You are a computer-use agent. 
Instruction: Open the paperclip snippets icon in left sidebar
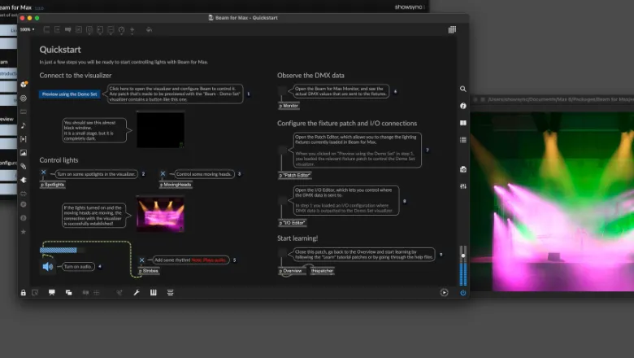(x=24, y=166)
